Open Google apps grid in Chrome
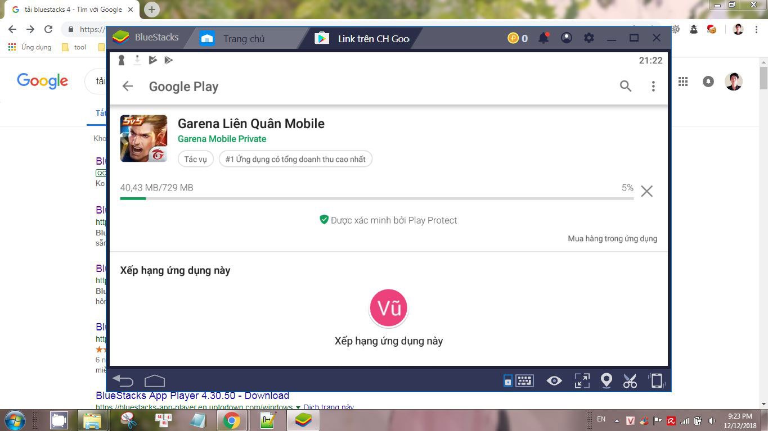This screenshot has height=431, width=768. point(683,81)
